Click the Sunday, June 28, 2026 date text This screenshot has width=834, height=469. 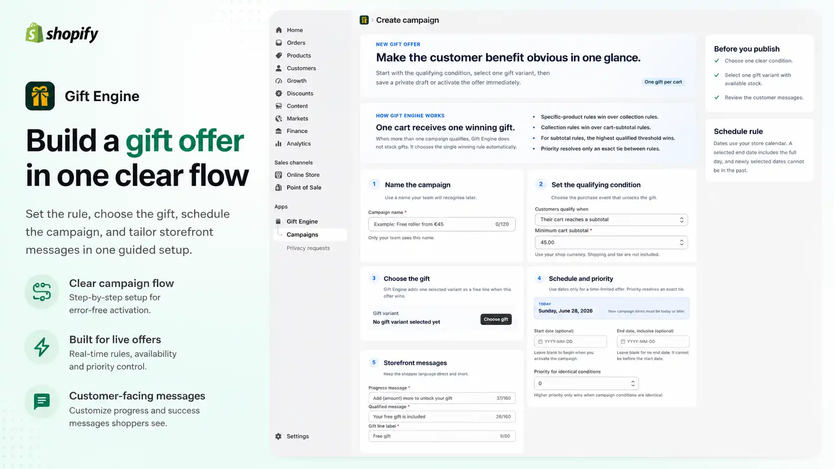565,311
